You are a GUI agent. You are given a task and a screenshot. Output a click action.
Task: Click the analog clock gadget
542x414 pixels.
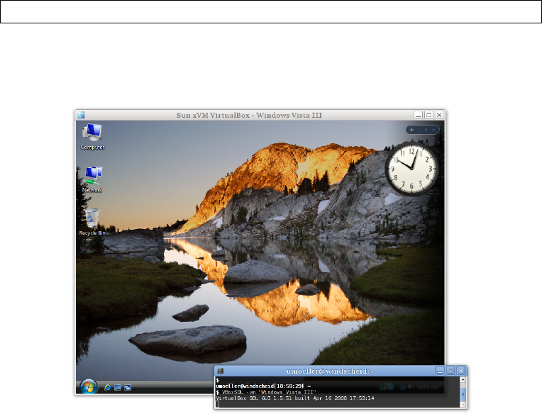click(x=411, y=169)
